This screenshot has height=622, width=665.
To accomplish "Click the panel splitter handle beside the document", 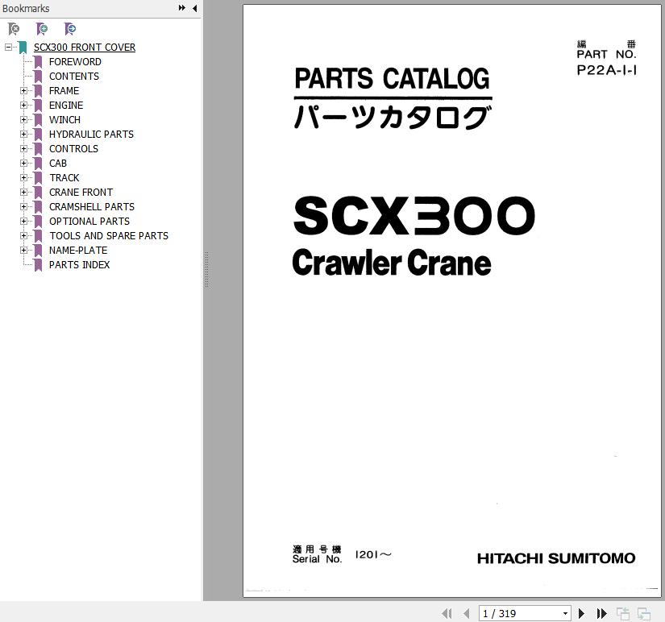I will (x=206, y=270).
